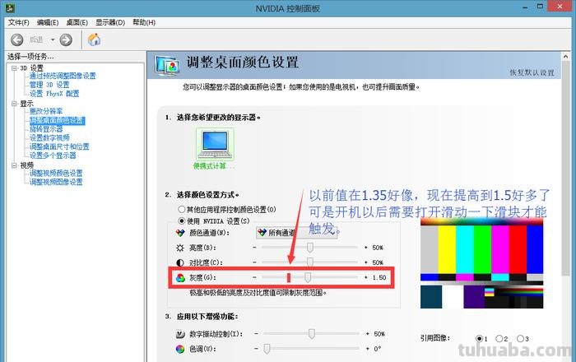The height and width of the screenshot is (362, 576).
Task: Open the 显示器(D) menu
Action: click(110, 22)
